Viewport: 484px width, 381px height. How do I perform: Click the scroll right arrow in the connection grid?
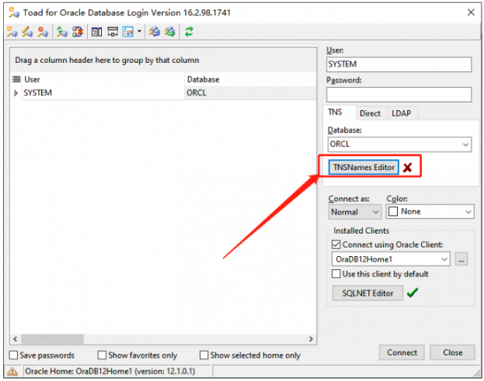pos(311,339)
